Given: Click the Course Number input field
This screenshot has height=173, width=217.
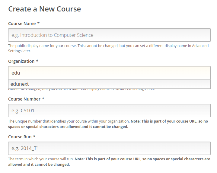Looking at the screenshot, I should tap(109, 111).
